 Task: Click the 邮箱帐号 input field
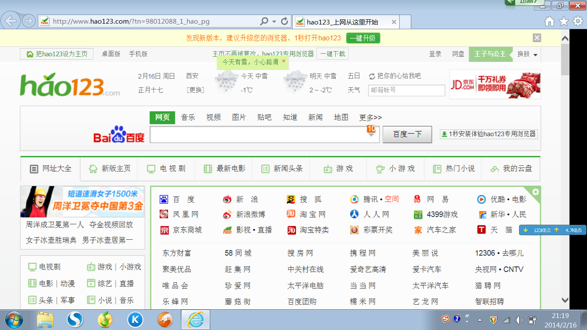[x=407, y=90]
